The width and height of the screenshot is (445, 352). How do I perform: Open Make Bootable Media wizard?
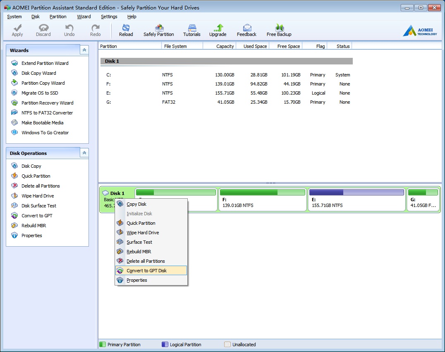(42, 123)
